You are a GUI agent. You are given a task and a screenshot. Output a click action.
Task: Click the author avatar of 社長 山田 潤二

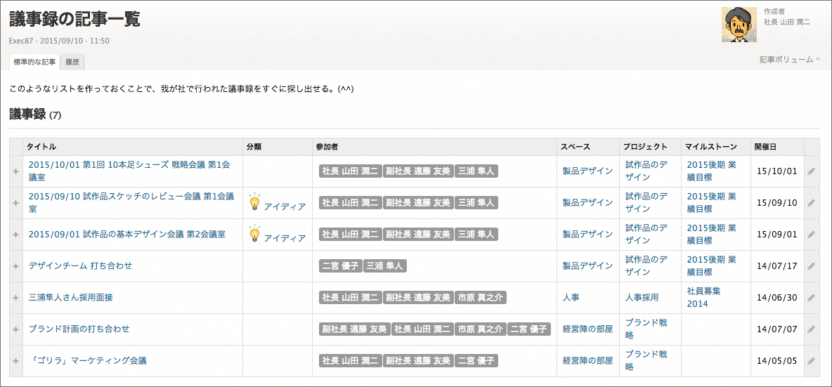click(x=739, y=25)
